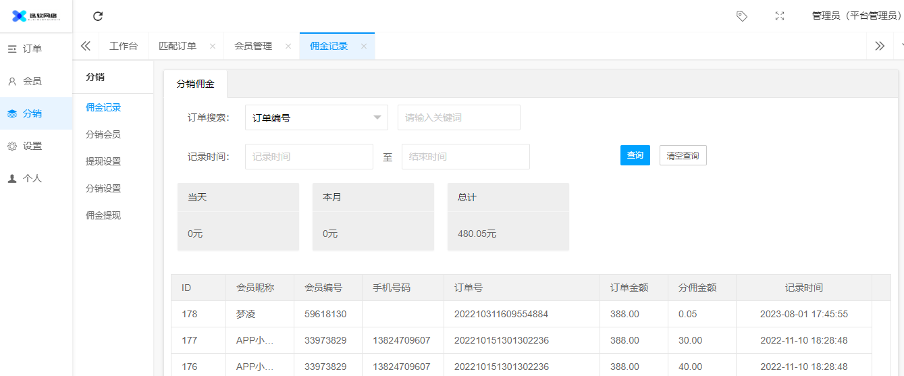Viewport: 904px width, 376px height.
Task: Open 订单 in the left sidebar
Action: tap(32, 49)
